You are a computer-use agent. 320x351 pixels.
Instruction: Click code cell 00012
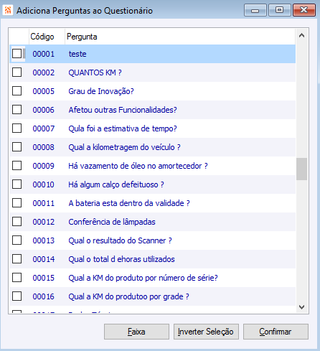(44, 222)
